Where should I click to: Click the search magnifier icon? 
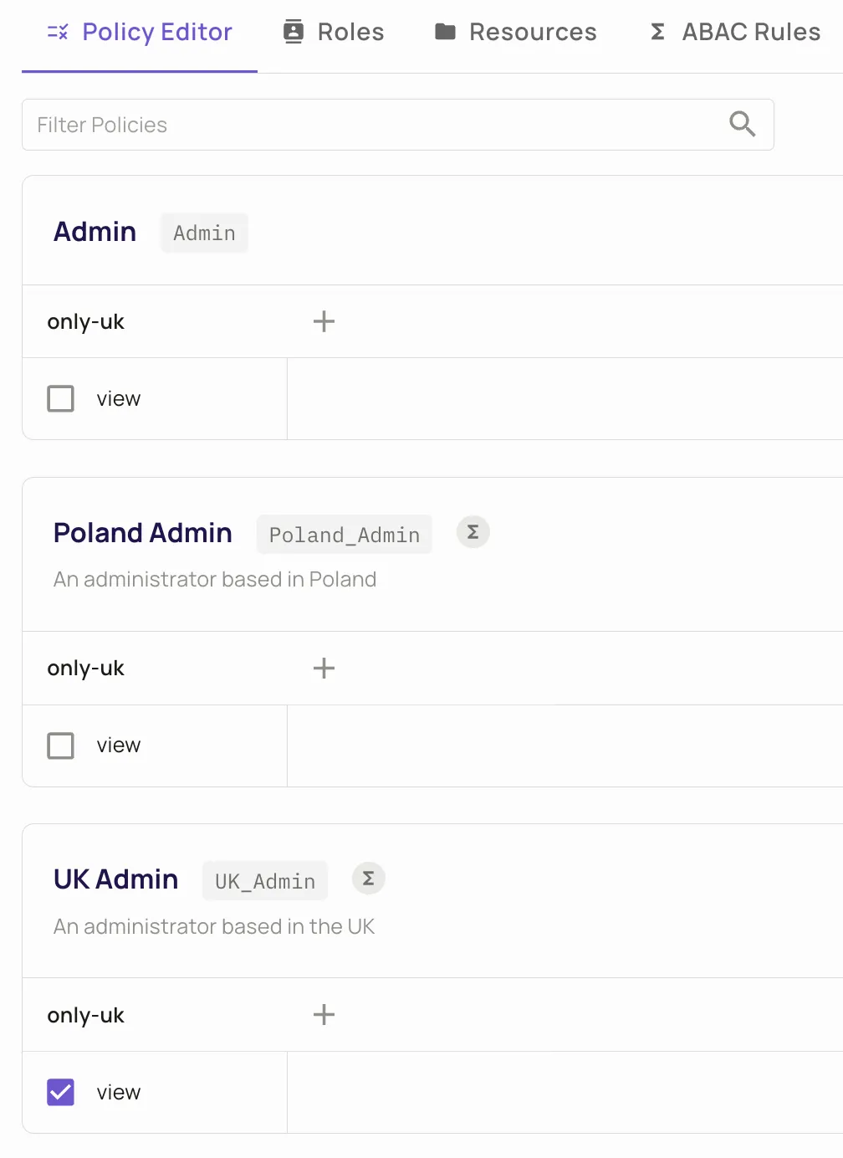coord(742,124)
